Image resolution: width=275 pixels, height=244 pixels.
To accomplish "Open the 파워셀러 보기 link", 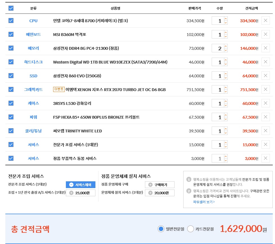I will (x=204, y=202).
